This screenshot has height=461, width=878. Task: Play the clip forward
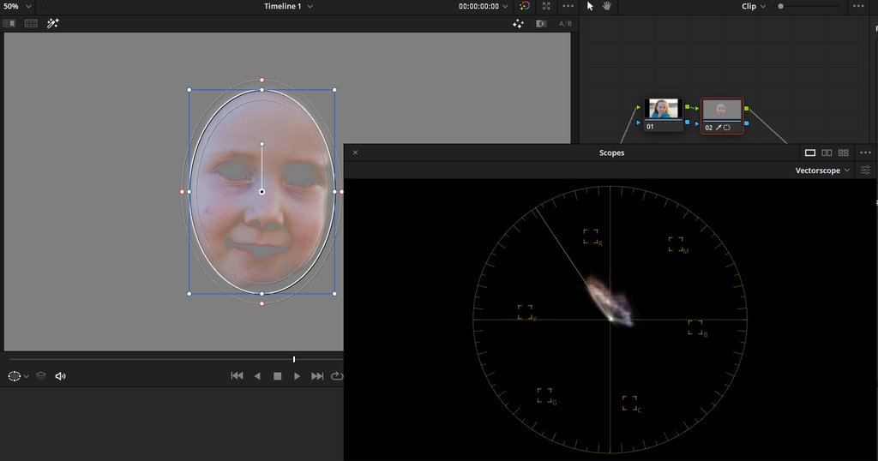[x=297, y=376]
